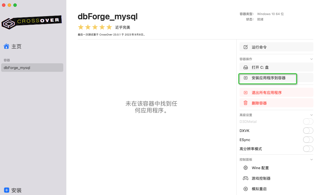Click 安装应用程序到容器
323x195 pixels.
coord(276,78)
